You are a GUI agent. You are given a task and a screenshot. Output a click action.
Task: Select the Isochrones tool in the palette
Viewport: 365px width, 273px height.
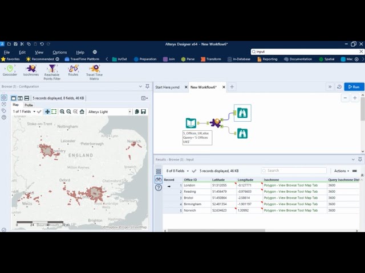[x=31, y=71]
